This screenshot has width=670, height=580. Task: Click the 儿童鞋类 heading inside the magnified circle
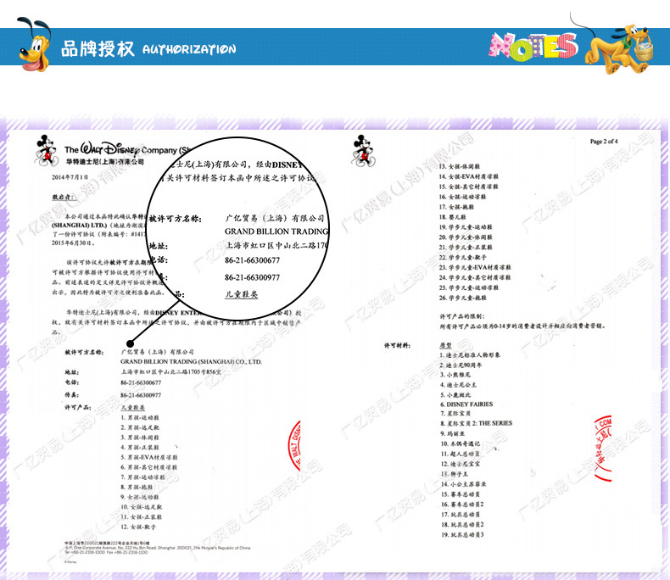point(241,294)
